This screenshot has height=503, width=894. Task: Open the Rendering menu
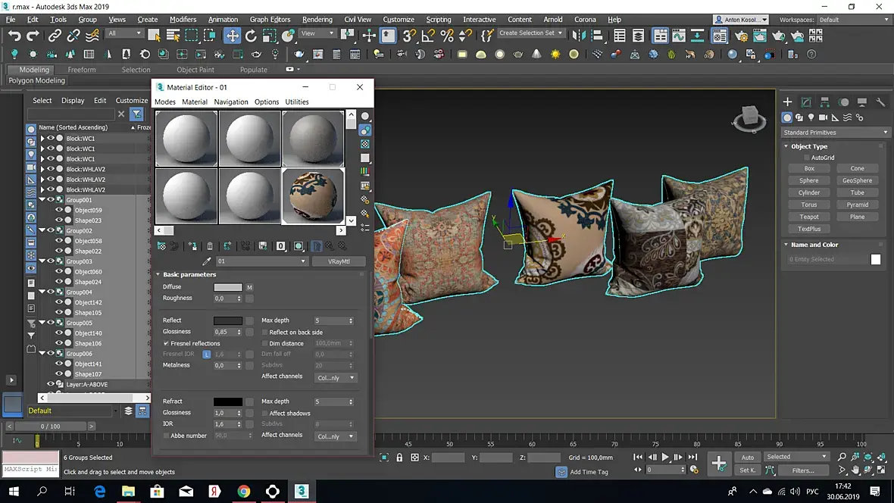pos(317,20)
